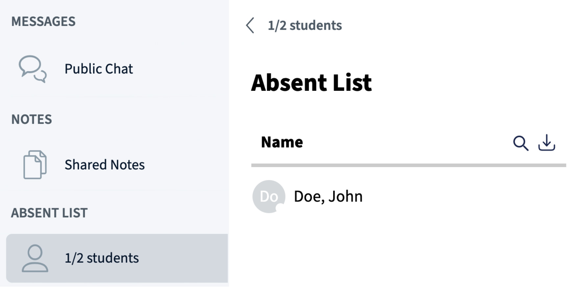Image resolution: width=588 pixels, height=287 pixels.
Task: Click "1/2 students" title beside back arrow
Action: [x=305, y=26]
